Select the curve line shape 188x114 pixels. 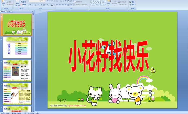click(98, 4)
